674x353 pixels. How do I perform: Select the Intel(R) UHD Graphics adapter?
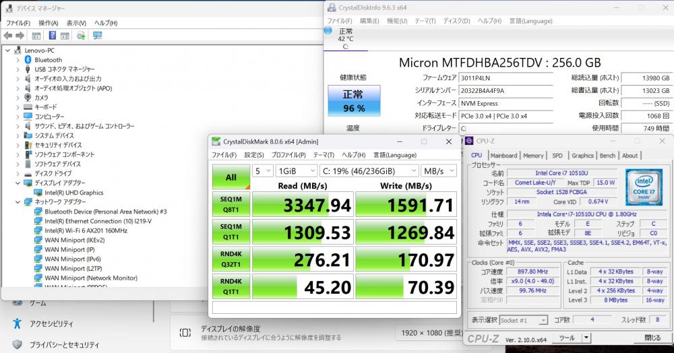click(x=74, y=193)
